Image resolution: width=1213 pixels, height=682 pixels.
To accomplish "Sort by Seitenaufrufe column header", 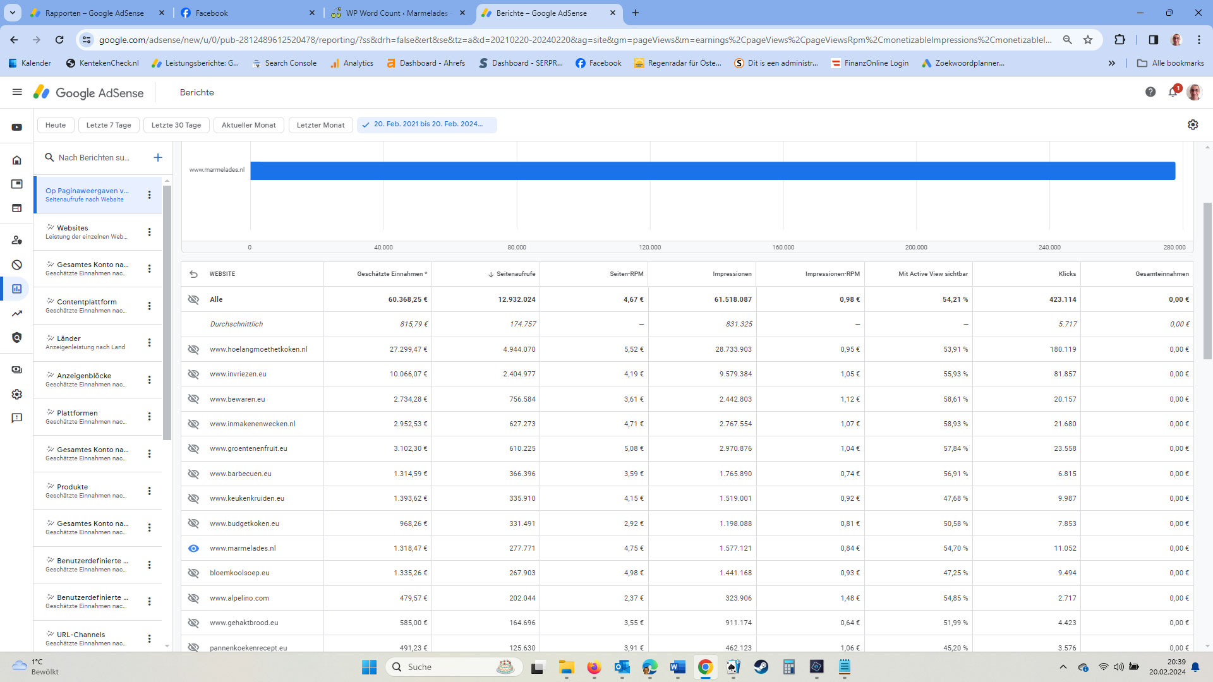I will coord(512,274).
